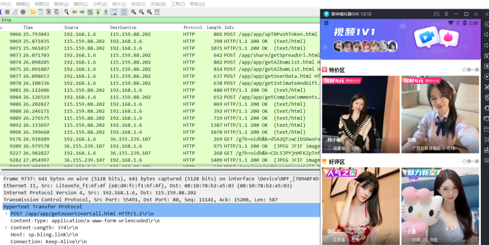Sort packets by the Time column header
Image resolution: width=489 pixels, height=245 pixels.
pyautogui.click(x=42, y=27)
